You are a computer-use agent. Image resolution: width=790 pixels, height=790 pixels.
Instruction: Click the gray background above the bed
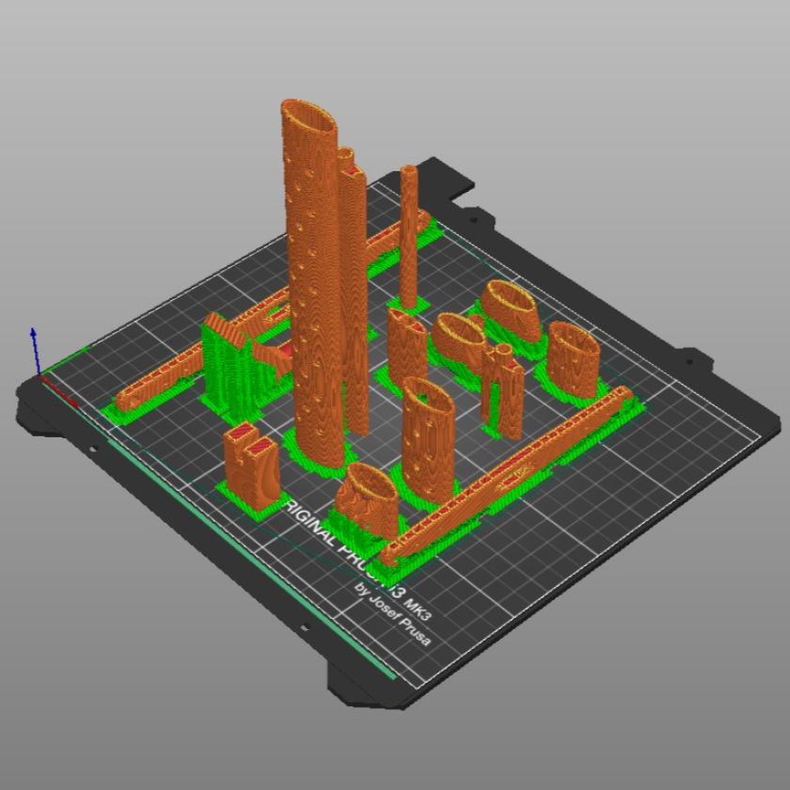tap(564, 75)
